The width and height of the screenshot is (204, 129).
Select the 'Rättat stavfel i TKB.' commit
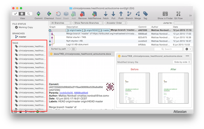[x=121, y=37]
